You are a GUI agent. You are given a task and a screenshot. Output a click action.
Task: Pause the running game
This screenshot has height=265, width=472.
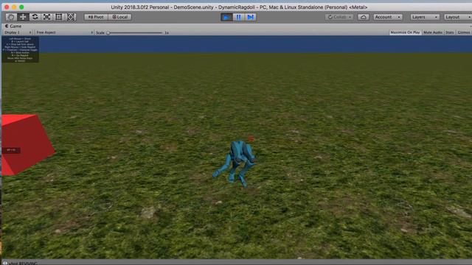pyautogui.click(x=238, y=17)
